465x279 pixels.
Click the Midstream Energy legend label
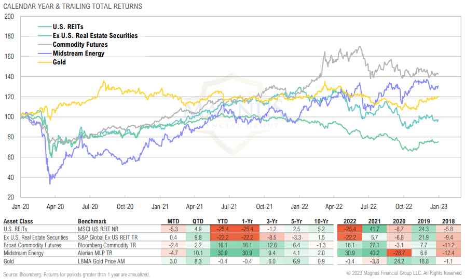78,53
